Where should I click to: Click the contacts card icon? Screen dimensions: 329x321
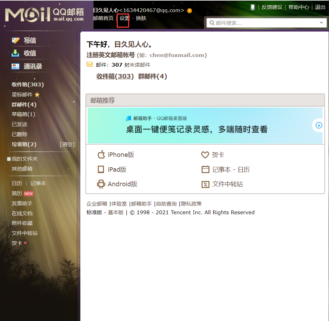click(x=16, y=67)
